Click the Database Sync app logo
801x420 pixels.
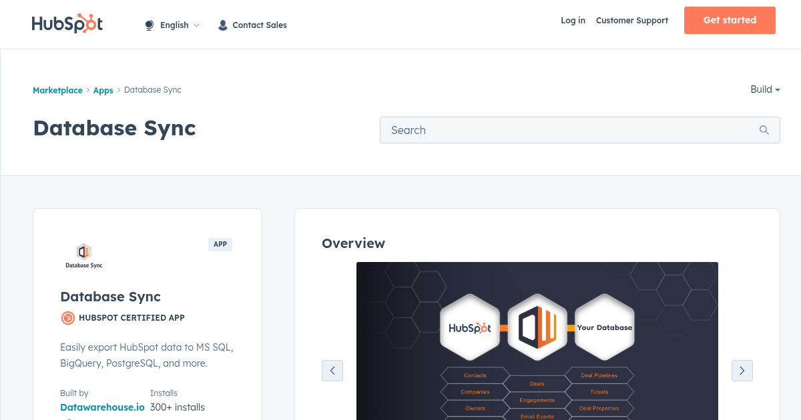84,256
